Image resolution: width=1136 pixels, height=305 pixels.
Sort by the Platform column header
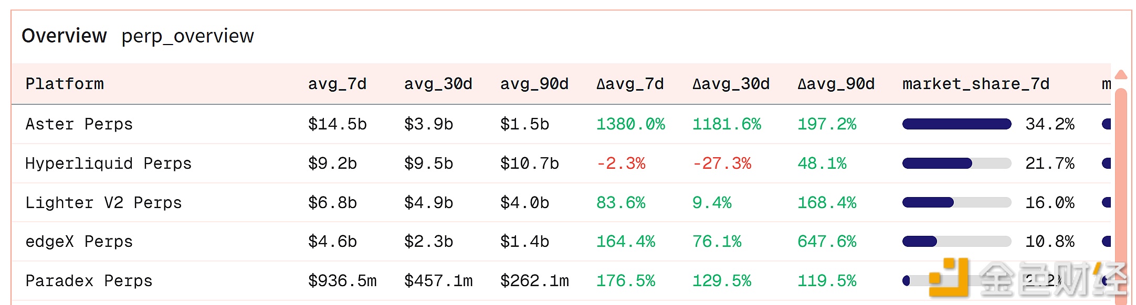65,84
